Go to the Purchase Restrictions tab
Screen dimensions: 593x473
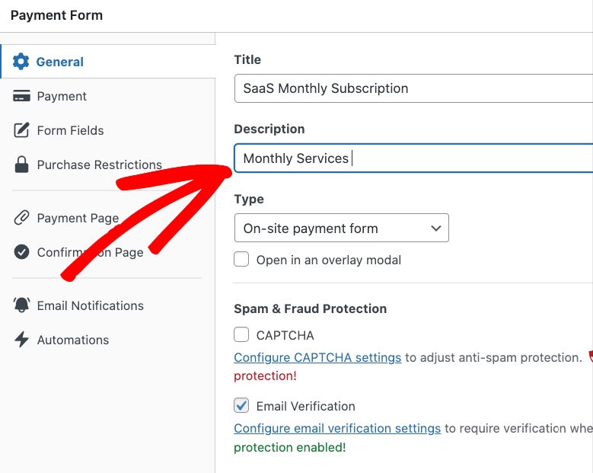tap(99, 165)
